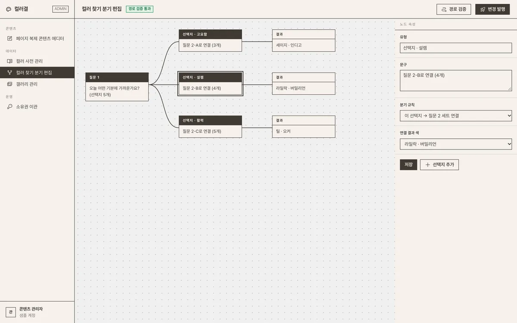Click the palette logo icon beside 컬러결
The width and height of the screenshot is (517, 323).
(9, 9)
